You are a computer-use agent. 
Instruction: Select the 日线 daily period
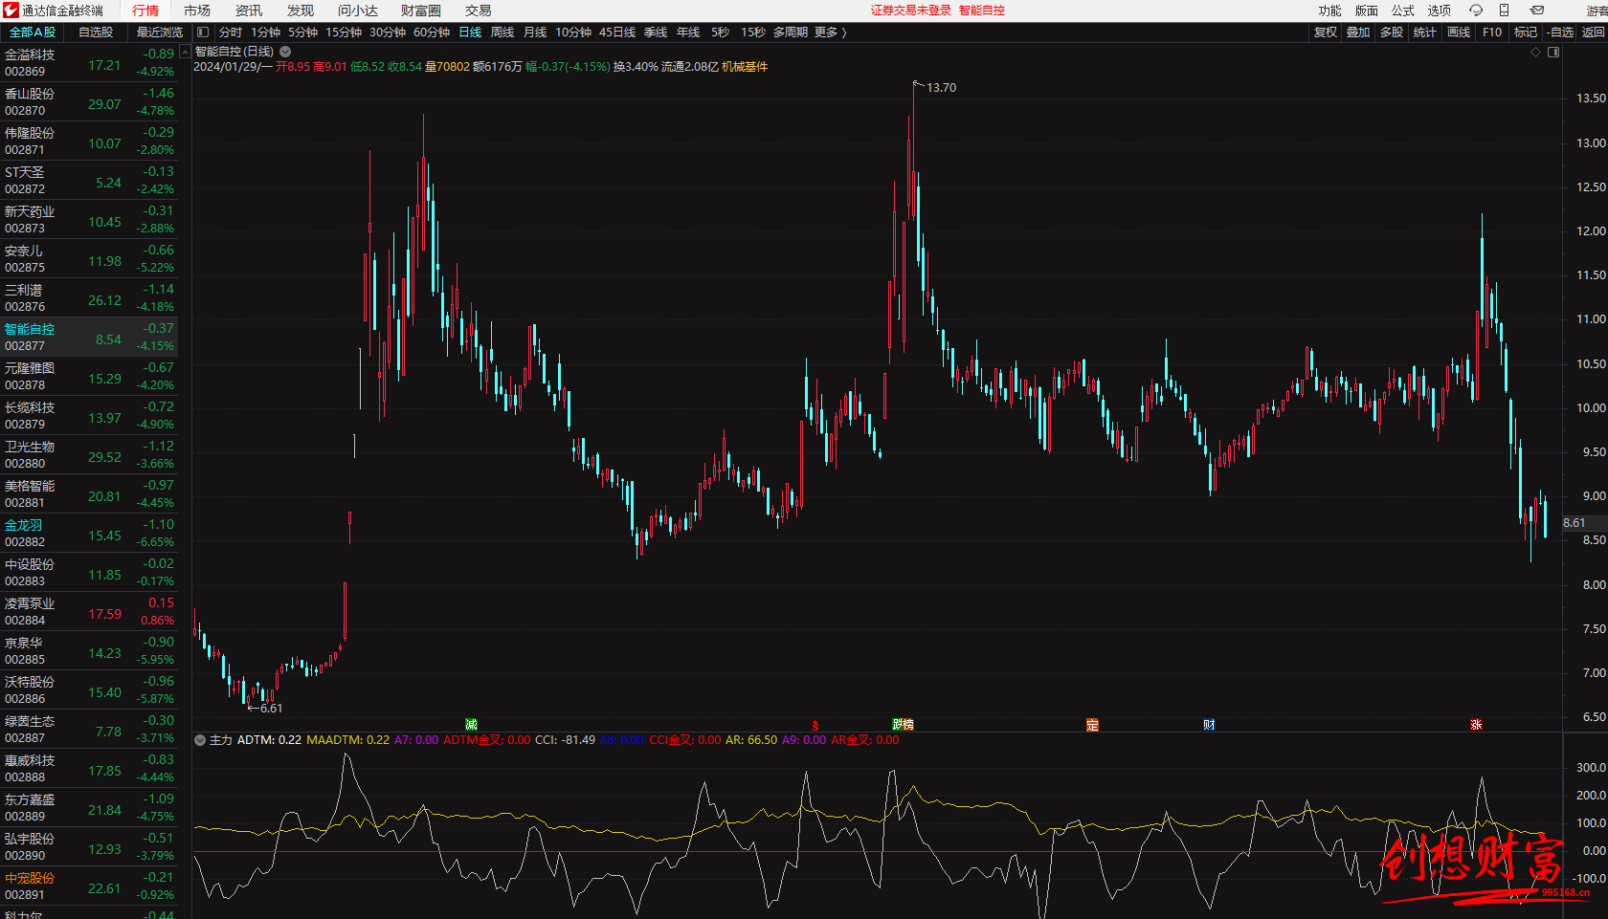pos(470,33)
